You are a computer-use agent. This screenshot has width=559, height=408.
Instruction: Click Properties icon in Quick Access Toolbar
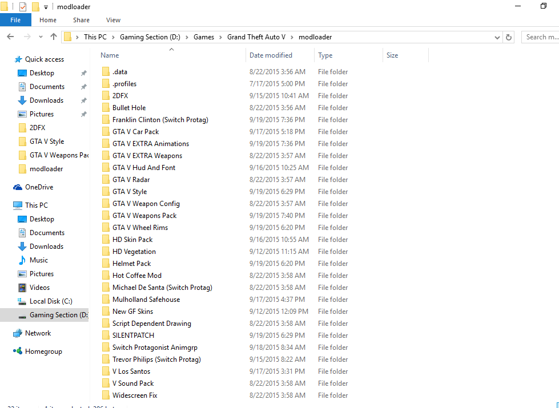[x=22, y=6]
